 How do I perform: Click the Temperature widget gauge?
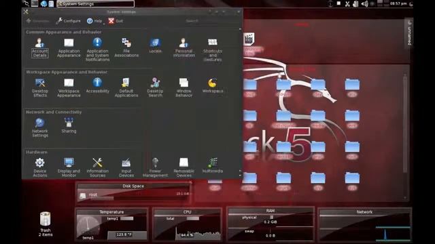(x=89, y=226)
